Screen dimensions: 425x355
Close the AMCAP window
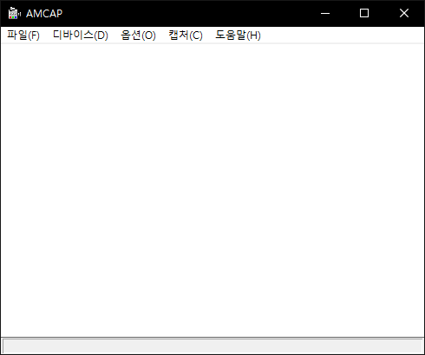[404, 13]
